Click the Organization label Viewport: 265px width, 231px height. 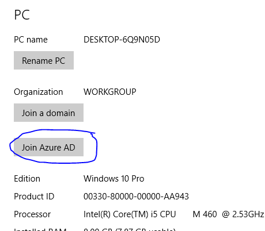click(x=39, y=92)
